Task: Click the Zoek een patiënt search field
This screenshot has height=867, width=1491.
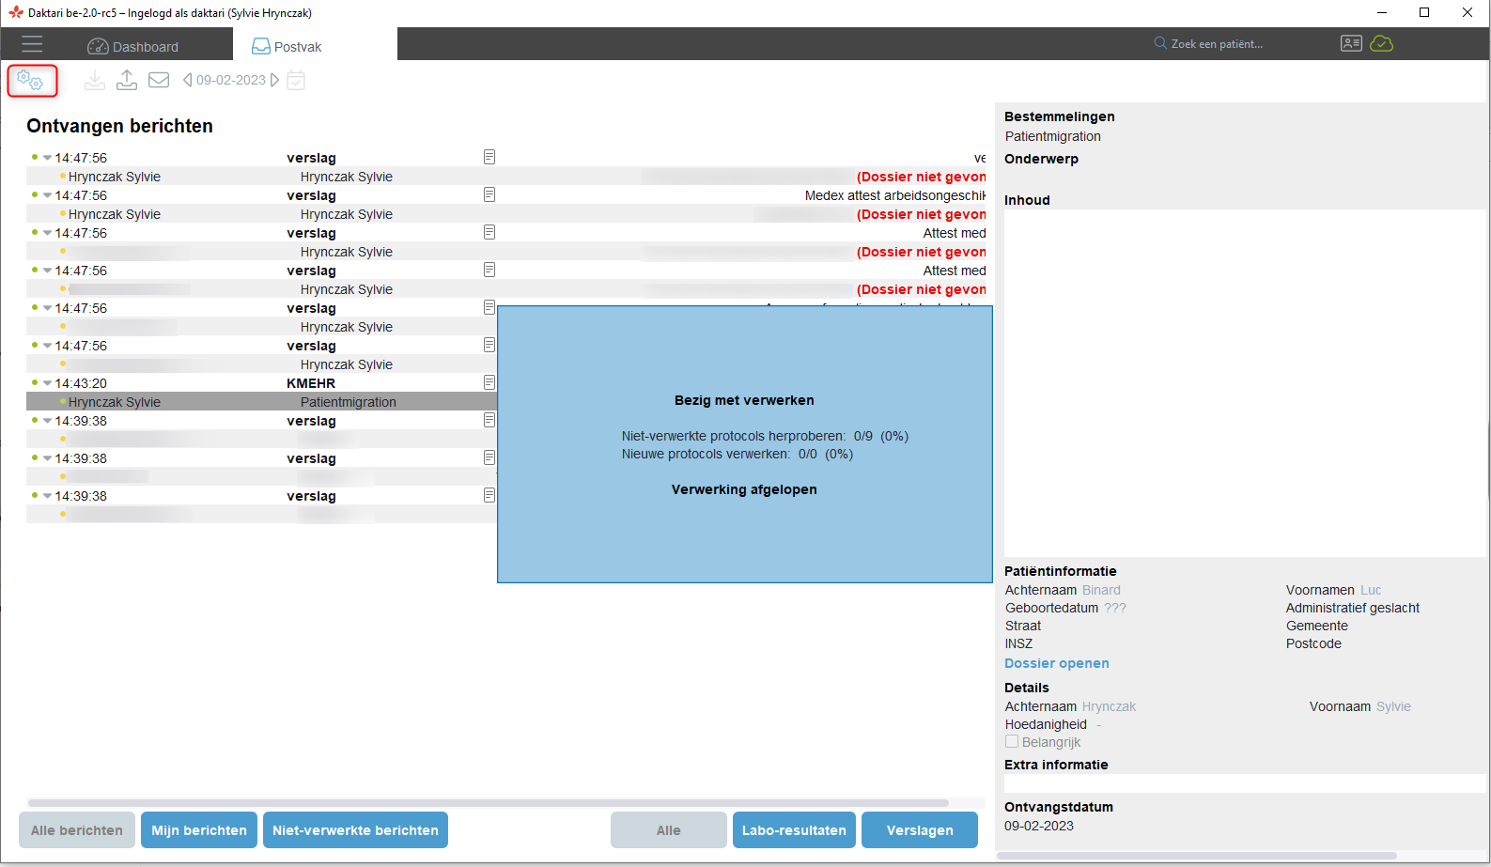Action: click(1217, 44)
